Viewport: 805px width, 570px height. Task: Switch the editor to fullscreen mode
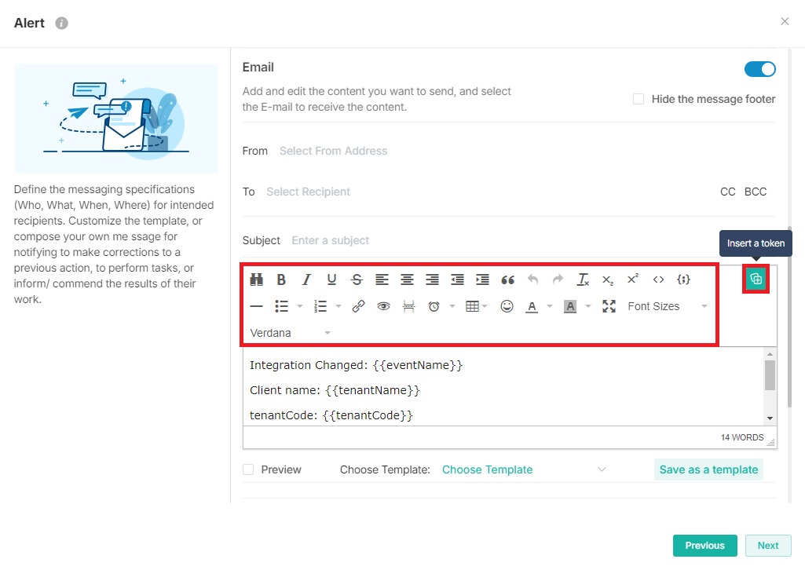point(609,306)
